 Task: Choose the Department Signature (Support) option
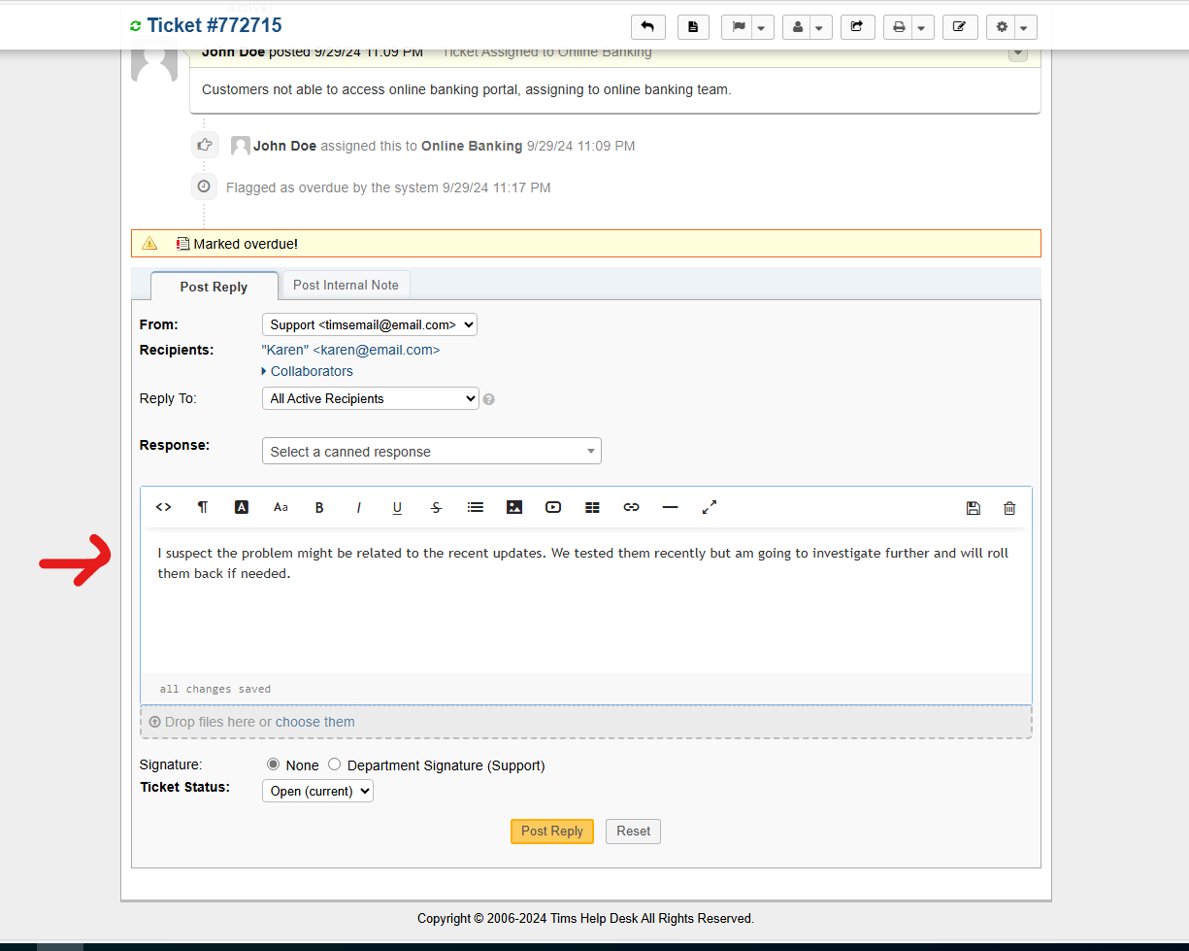(334, 764)
